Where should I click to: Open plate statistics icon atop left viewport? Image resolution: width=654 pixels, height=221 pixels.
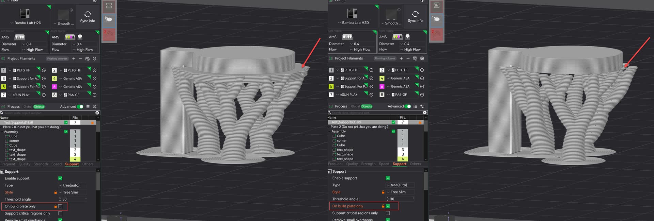pyautogui.click(x=109, y=5)
